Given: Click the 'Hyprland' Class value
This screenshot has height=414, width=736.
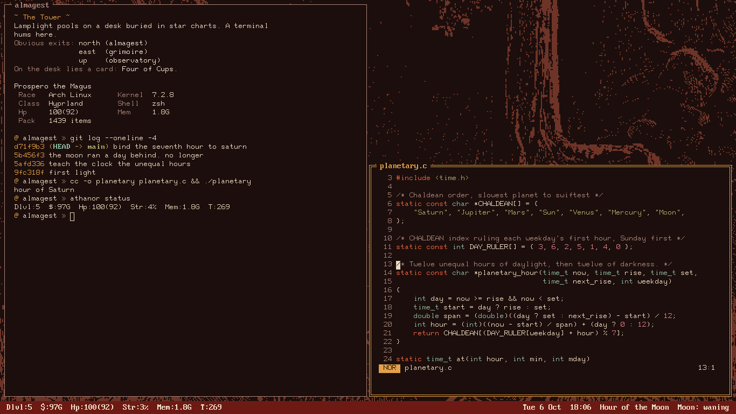Looking at the screenshot, I should (66, 103).
